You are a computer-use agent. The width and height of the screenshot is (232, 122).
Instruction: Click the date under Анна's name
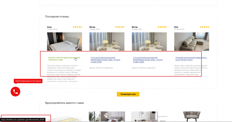click(52, 29)
